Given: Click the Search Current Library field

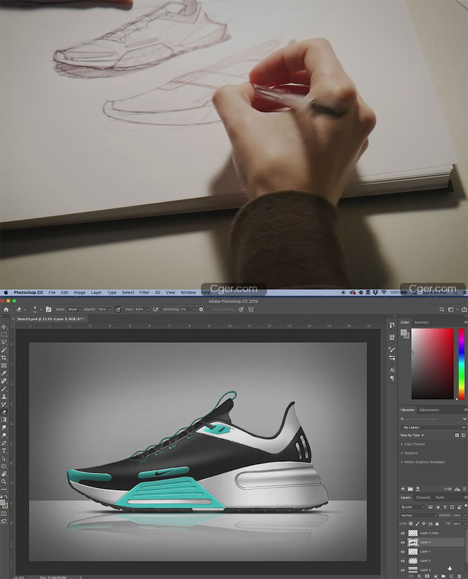Looking at the screenshot, I should point(433,419).
